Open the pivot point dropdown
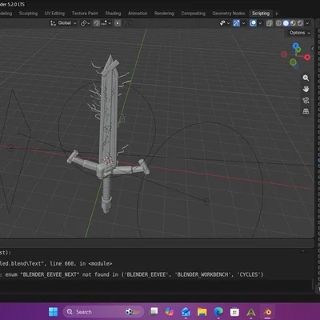 86,23
